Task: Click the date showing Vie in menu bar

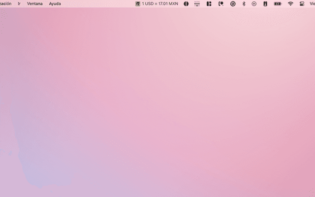Action: point(312,3)
